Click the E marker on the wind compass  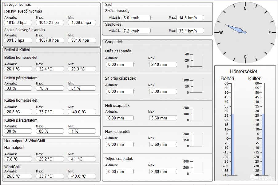coord(269,33)
